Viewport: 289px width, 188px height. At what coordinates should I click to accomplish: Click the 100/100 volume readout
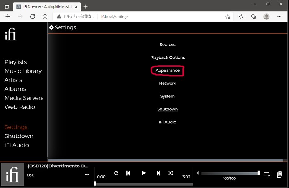pyautogui.click(x=229, y=178)
